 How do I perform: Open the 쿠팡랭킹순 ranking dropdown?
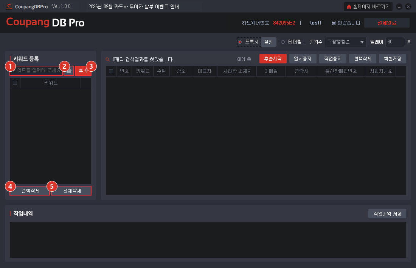coord(345,42)
